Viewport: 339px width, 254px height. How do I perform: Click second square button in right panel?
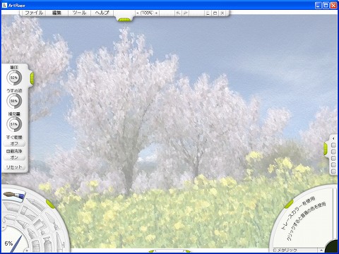pyautogui.click(x=333, y=152)
